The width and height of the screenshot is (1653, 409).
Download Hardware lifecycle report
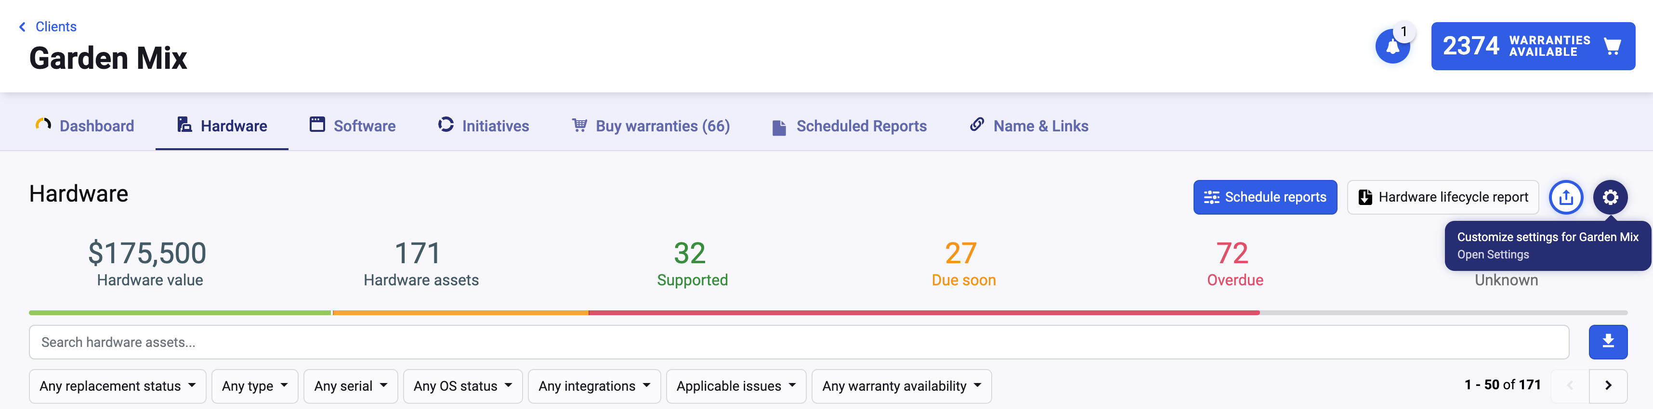(x=1443, y=197)
